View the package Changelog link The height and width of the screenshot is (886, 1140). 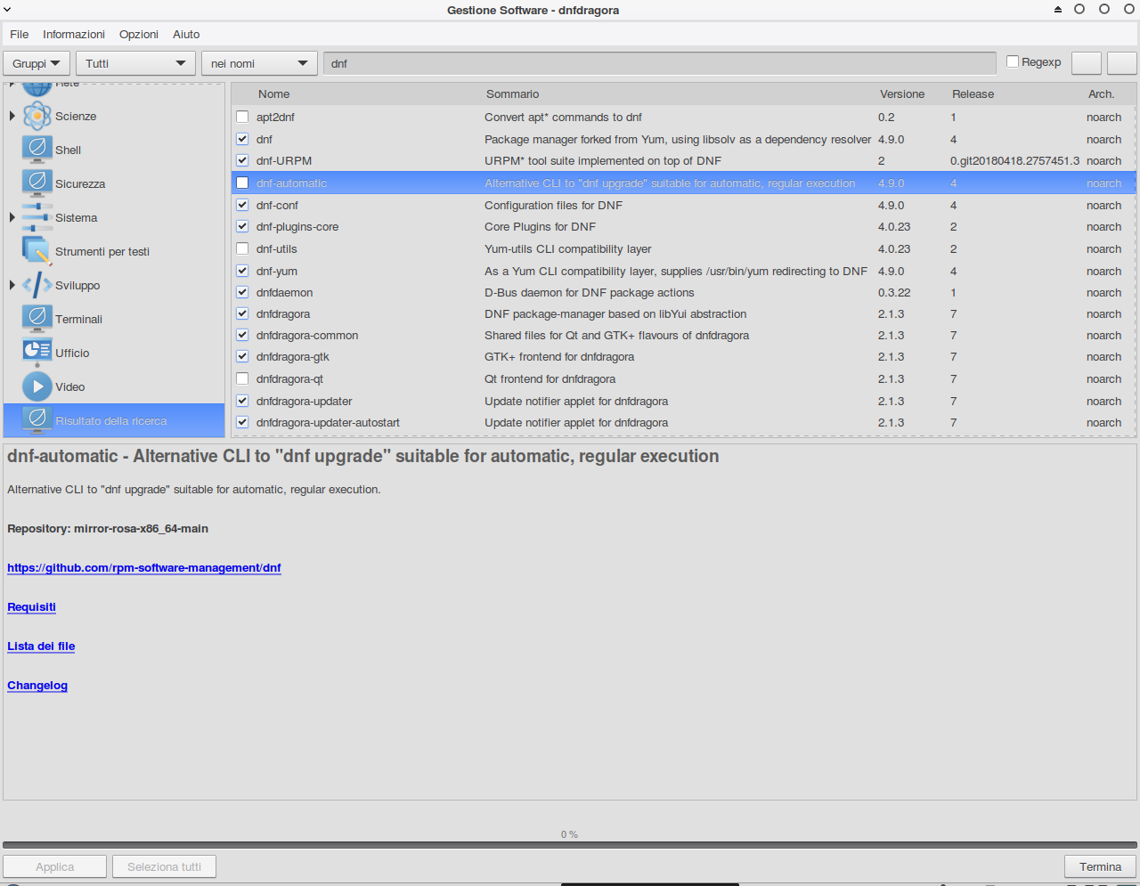pyautogui.click(x=37, y=685)
